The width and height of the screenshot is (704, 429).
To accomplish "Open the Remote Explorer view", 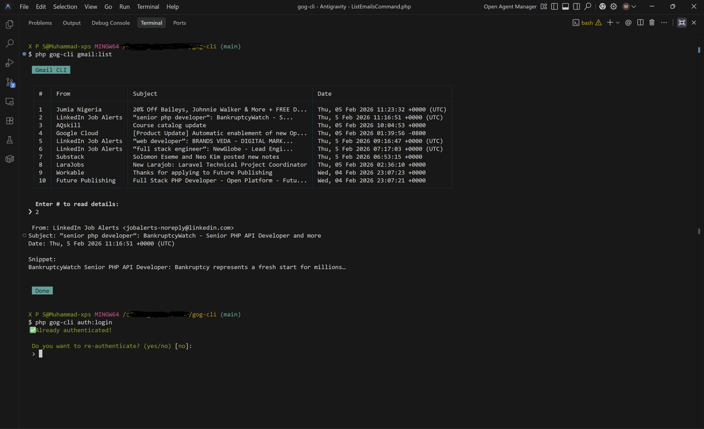I will 9,101.
